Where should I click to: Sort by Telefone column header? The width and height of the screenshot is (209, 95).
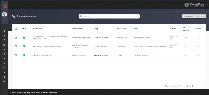click(x=172, y=29)
